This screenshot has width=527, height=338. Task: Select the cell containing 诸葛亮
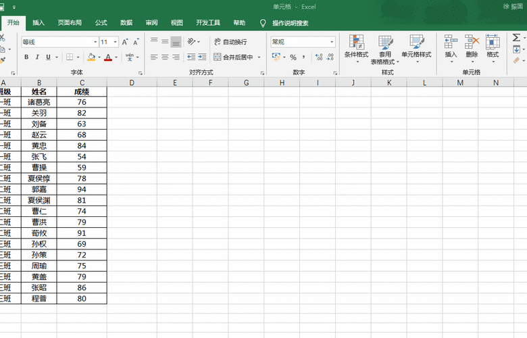click(x=39, y=102)
